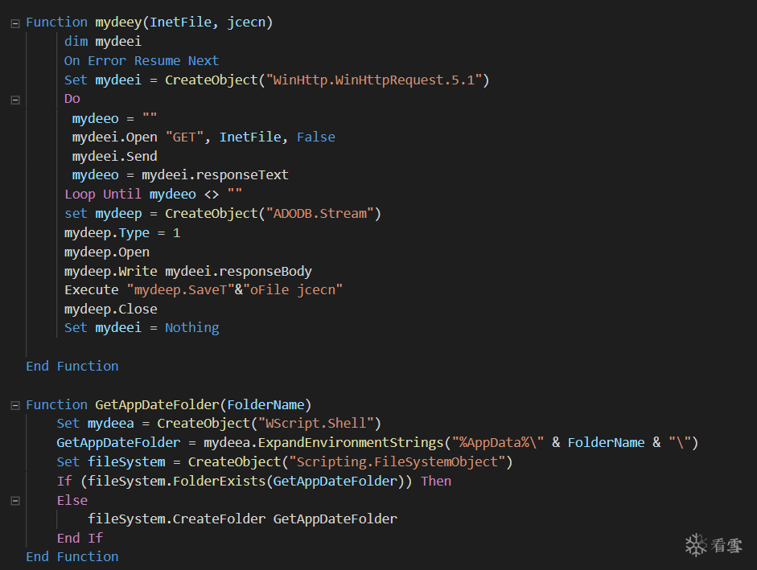
Task: Click the False keyword in Open call
Action: pyautogui.click(x=315, y=137)
